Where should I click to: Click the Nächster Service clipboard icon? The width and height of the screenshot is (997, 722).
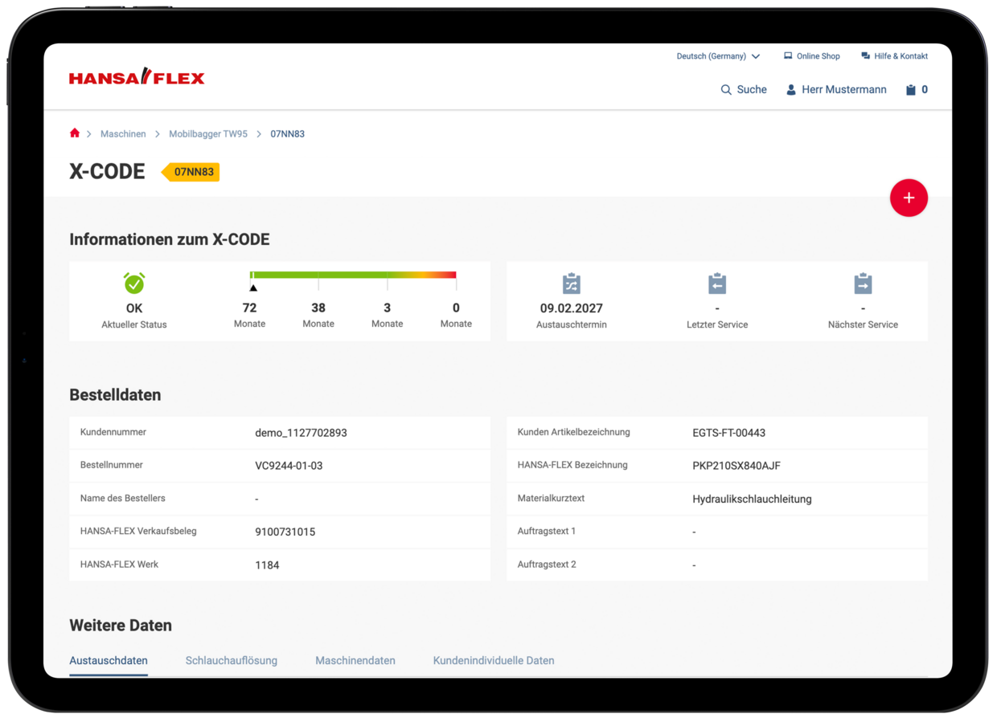pos(863,283)
